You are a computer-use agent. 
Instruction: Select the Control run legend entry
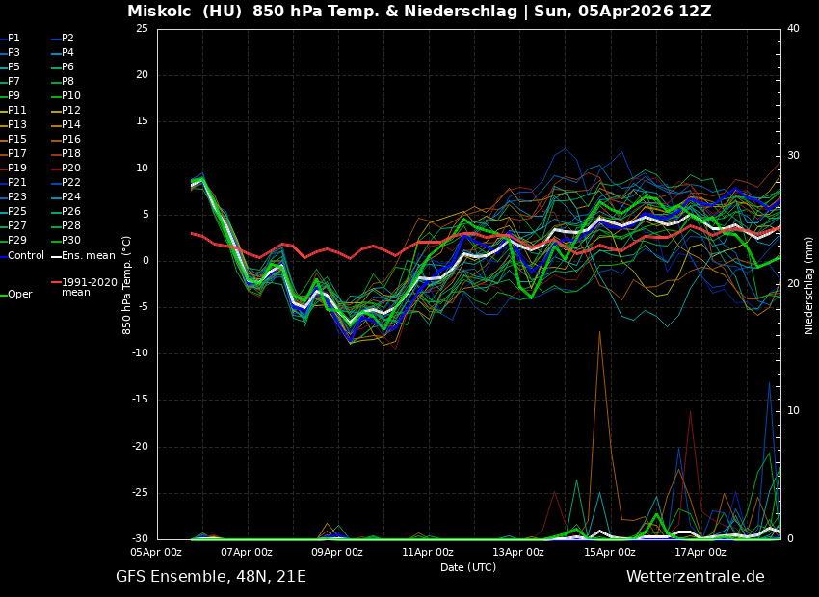[25, 255]
